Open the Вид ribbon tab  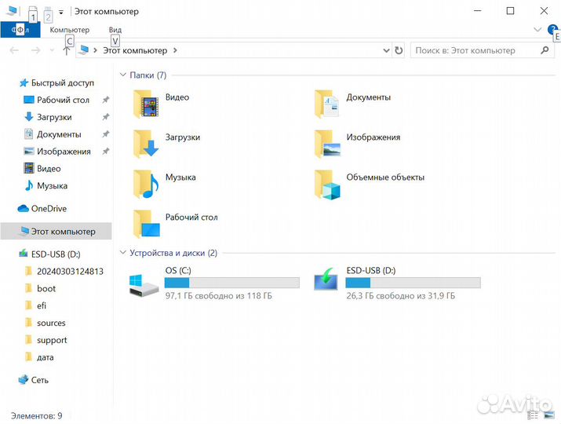pos(115,30)
